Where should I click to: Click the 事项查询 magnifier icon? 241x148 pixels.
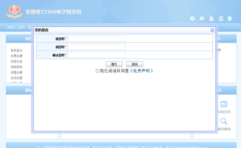coord(224,121)
